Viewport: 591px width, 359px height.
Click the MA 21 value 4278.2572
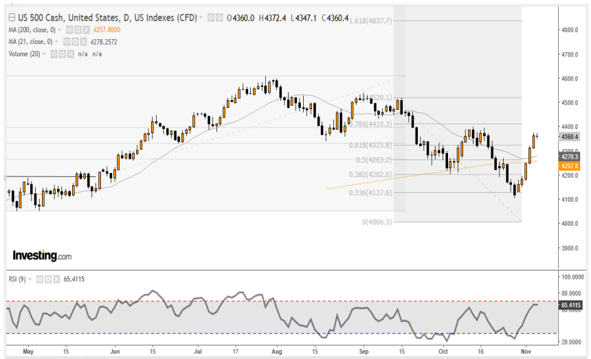[x=104, y=42]
